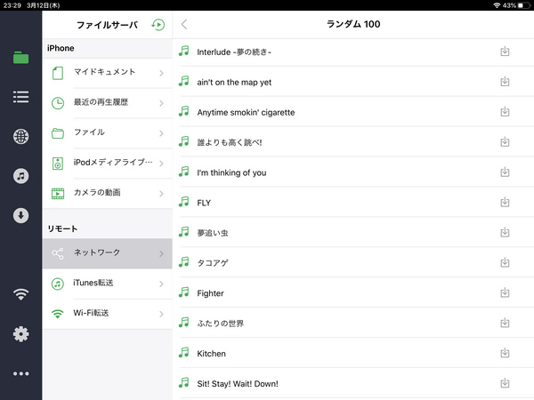Expand ネットワーク chevron
The image size is (534, 400).
tap(161, 253)
